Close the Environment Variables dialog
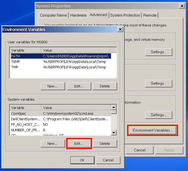This screenshot has height=171, width=188. click(120, 30)
